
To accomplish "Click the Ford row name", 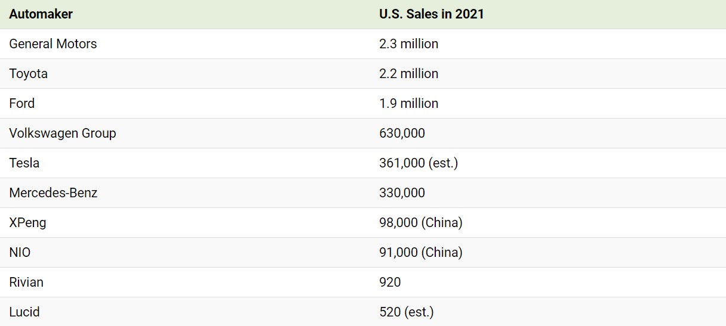I will click(21, 103).
